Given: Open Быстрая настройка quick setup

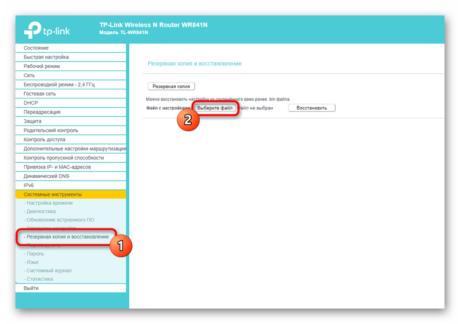Looking at the screenshot, I should 46,57.
